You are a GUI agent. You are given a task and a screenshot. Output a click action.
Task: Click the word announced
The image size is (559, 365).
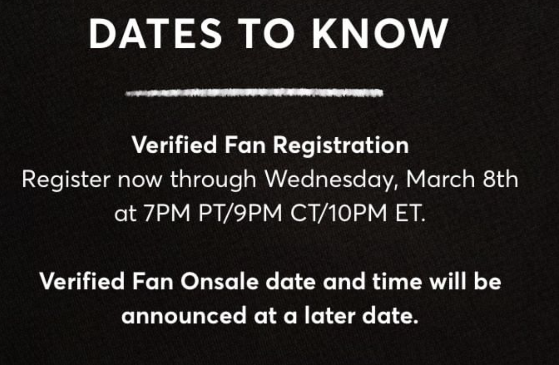[x=184, y=316]
